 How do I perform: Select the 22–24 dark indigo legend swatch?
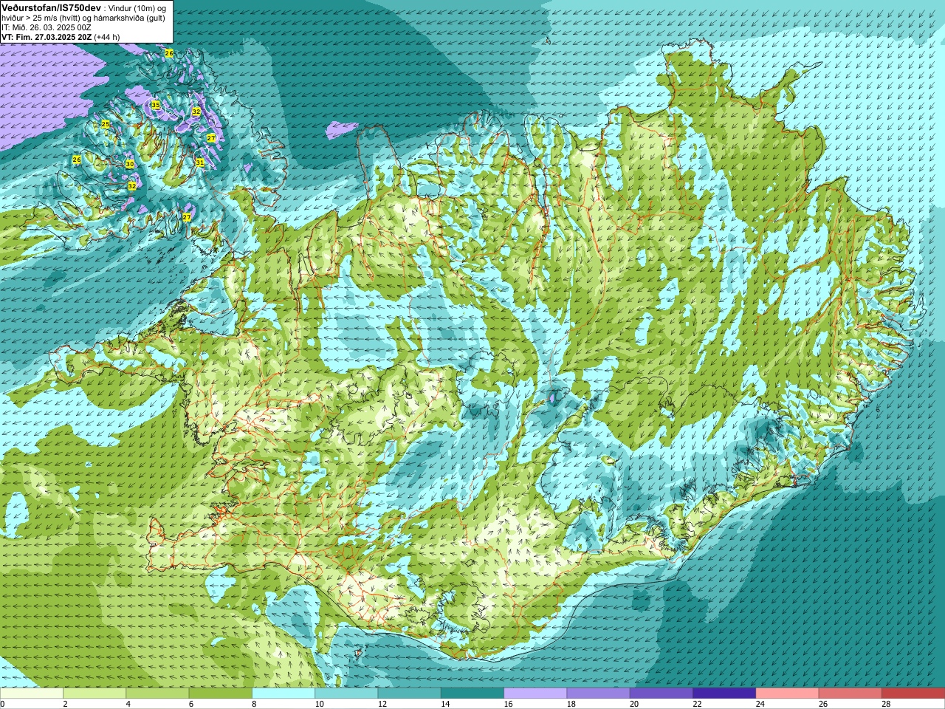click(724, 693)
